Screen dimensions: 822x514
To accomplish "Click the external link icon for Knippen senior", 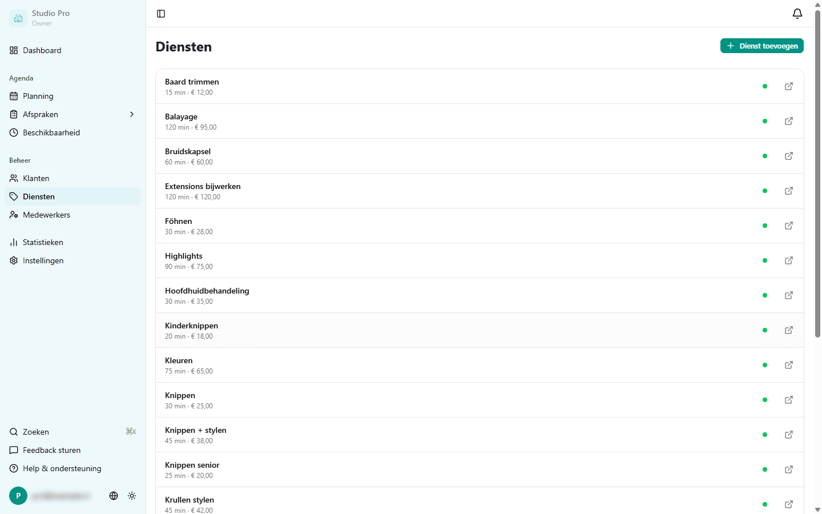I will pyautogui.click(x=789, y=469).
